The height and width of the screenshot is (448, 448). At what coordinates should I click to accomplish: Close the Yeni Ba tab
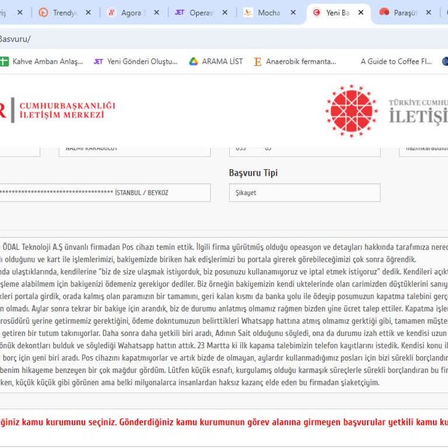[361, 13]
